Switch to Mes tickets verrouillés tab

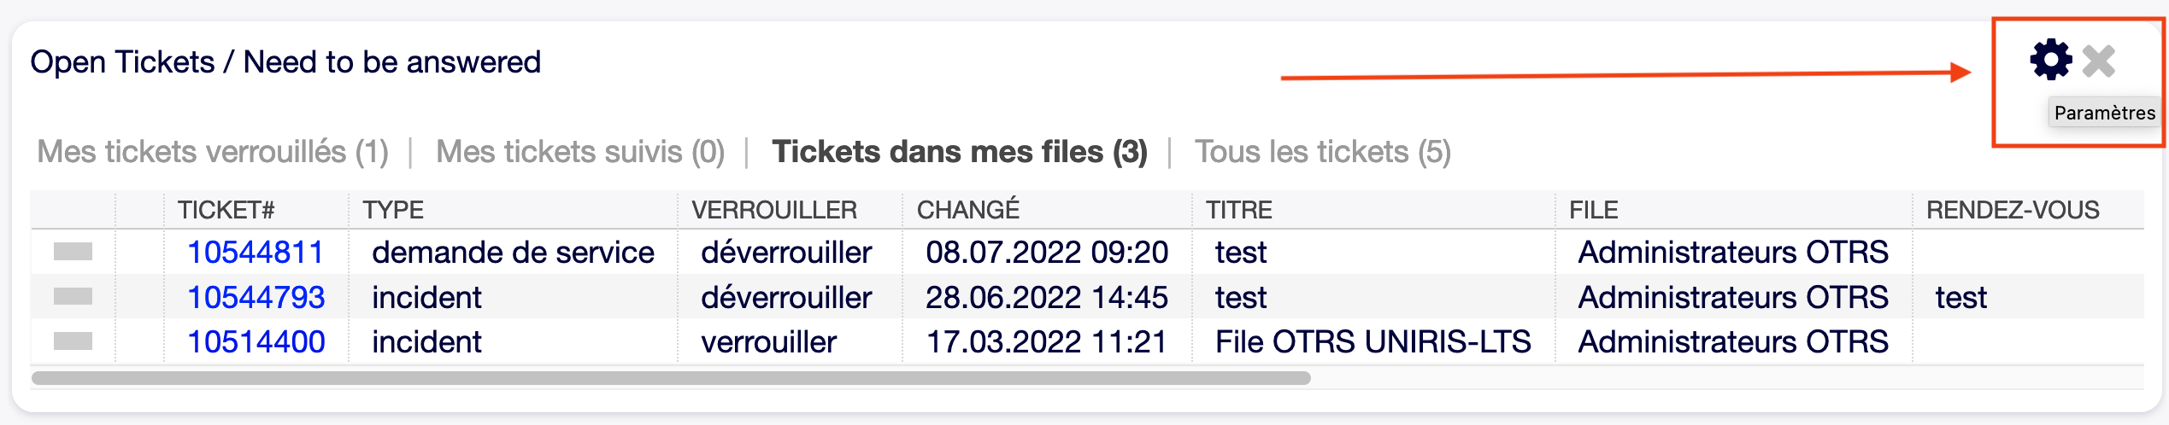tap(213, 152)
